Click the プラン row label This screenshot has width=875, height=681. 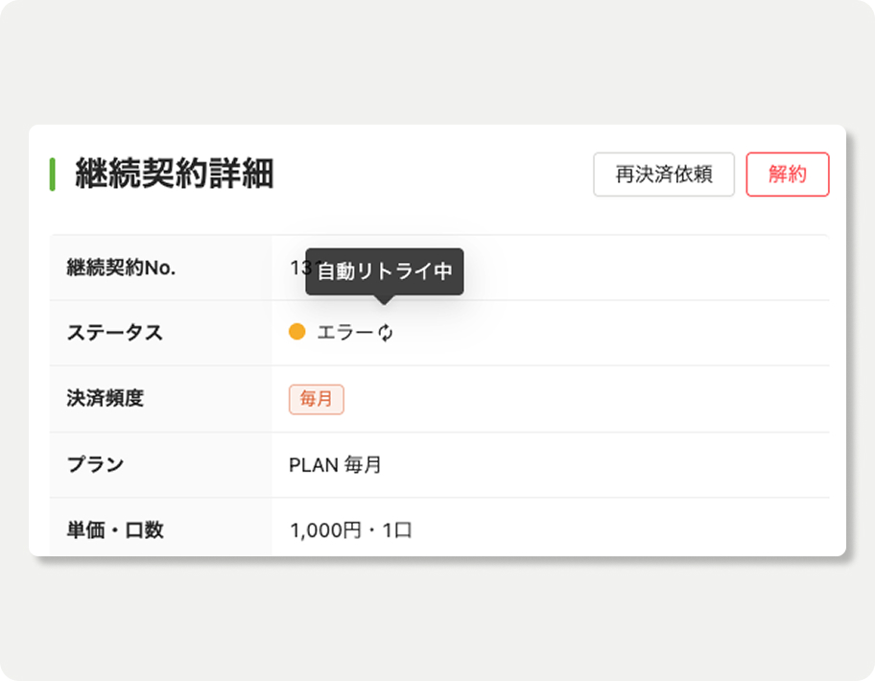pyautogui.click(x=95, y=464)
